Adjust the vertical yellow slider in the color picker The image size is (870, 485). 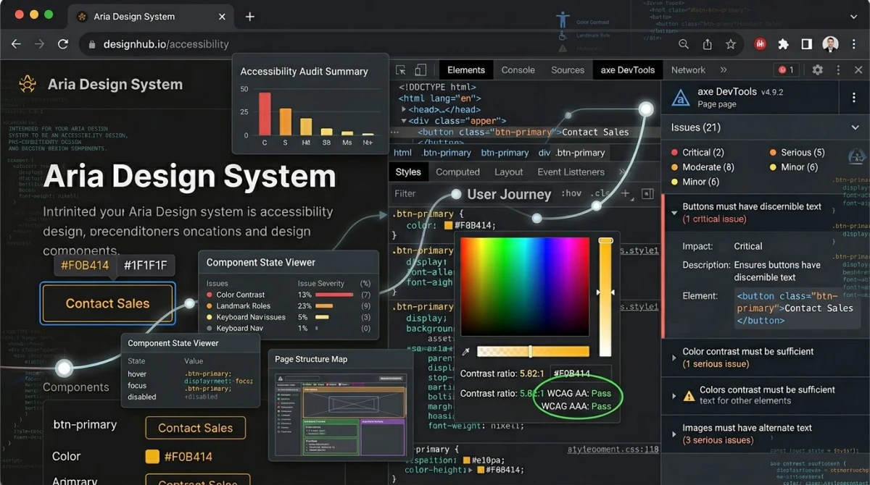[605, 297]
